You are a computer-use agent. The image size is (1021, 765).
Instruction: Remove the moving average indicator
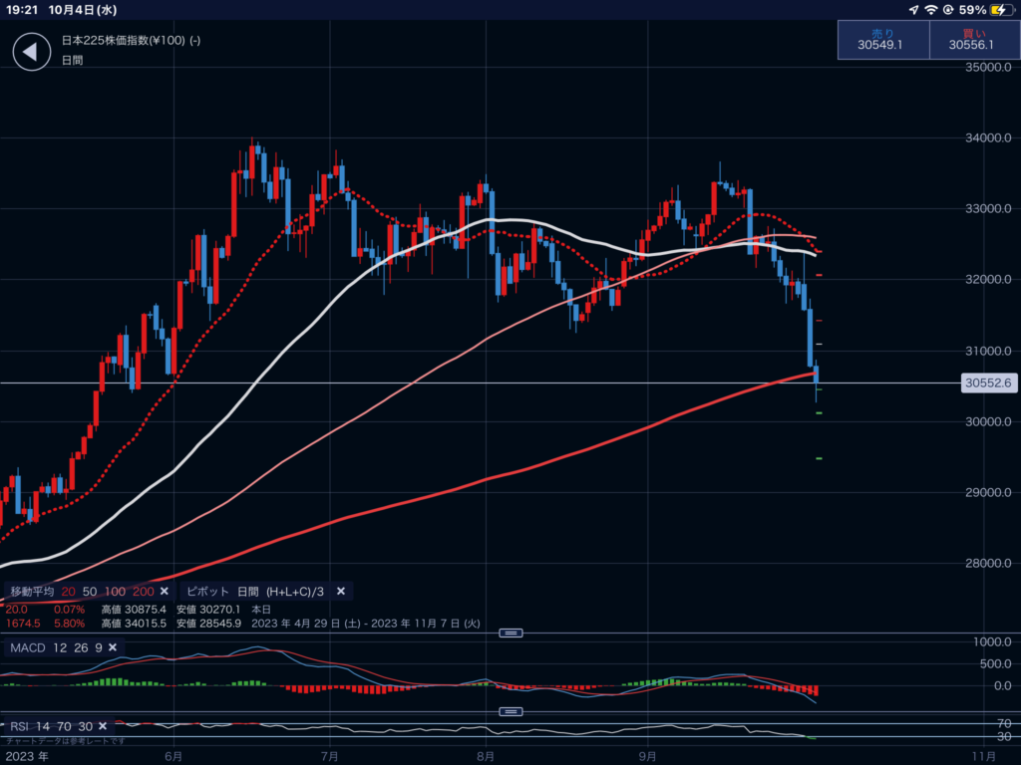tap(167, 592)
